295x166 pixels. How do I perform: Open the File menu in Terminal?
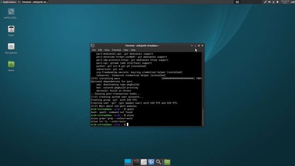[x=94, y=50]
